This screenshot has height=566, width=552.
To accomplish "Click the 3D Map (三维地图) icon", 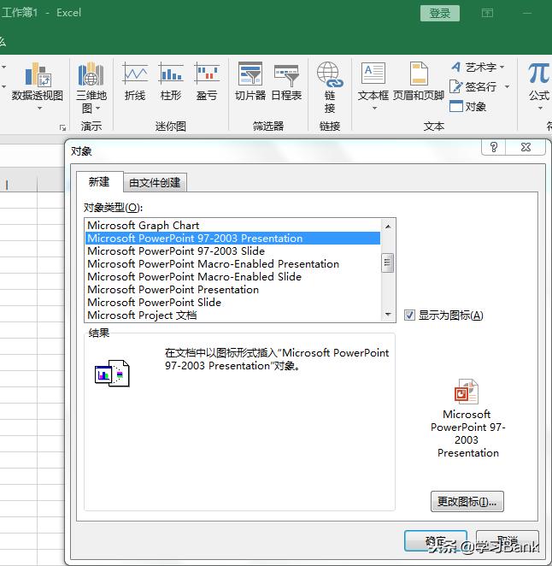I will (91, 74).
